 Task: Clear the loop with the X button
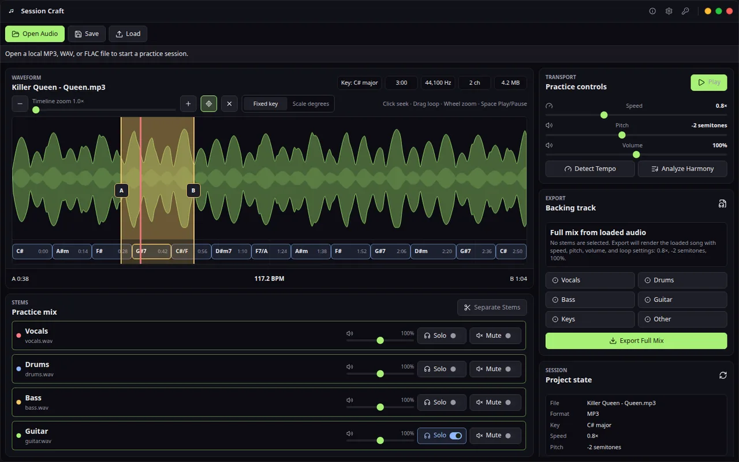tap(229, 104)
